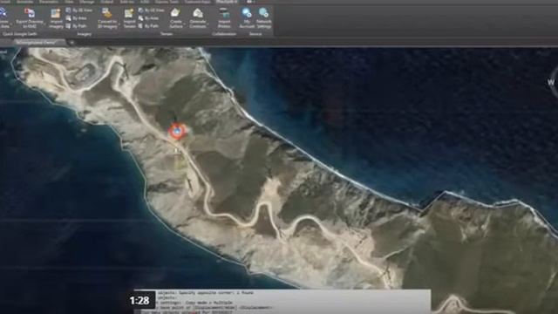Click inside the command line history window
The height and width of the screenshot is (314, 558).
pyautogui.click(x=282, y=301)
